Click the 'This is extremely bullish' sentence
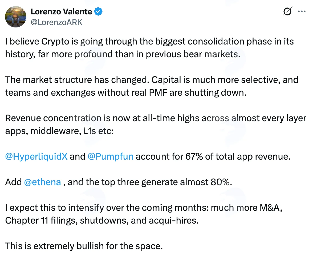Screen dimensions: 313x255 84,246
